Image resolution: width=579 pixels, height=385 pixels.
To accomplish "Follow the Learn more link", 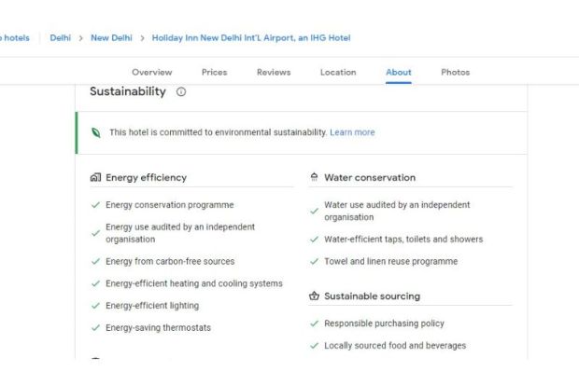I will 352,132.
